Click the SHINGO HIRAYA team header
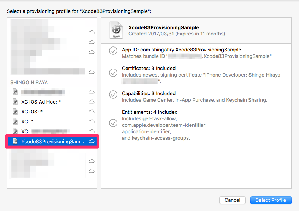This screenshot has height=211, width=299. tap(29, 82)
